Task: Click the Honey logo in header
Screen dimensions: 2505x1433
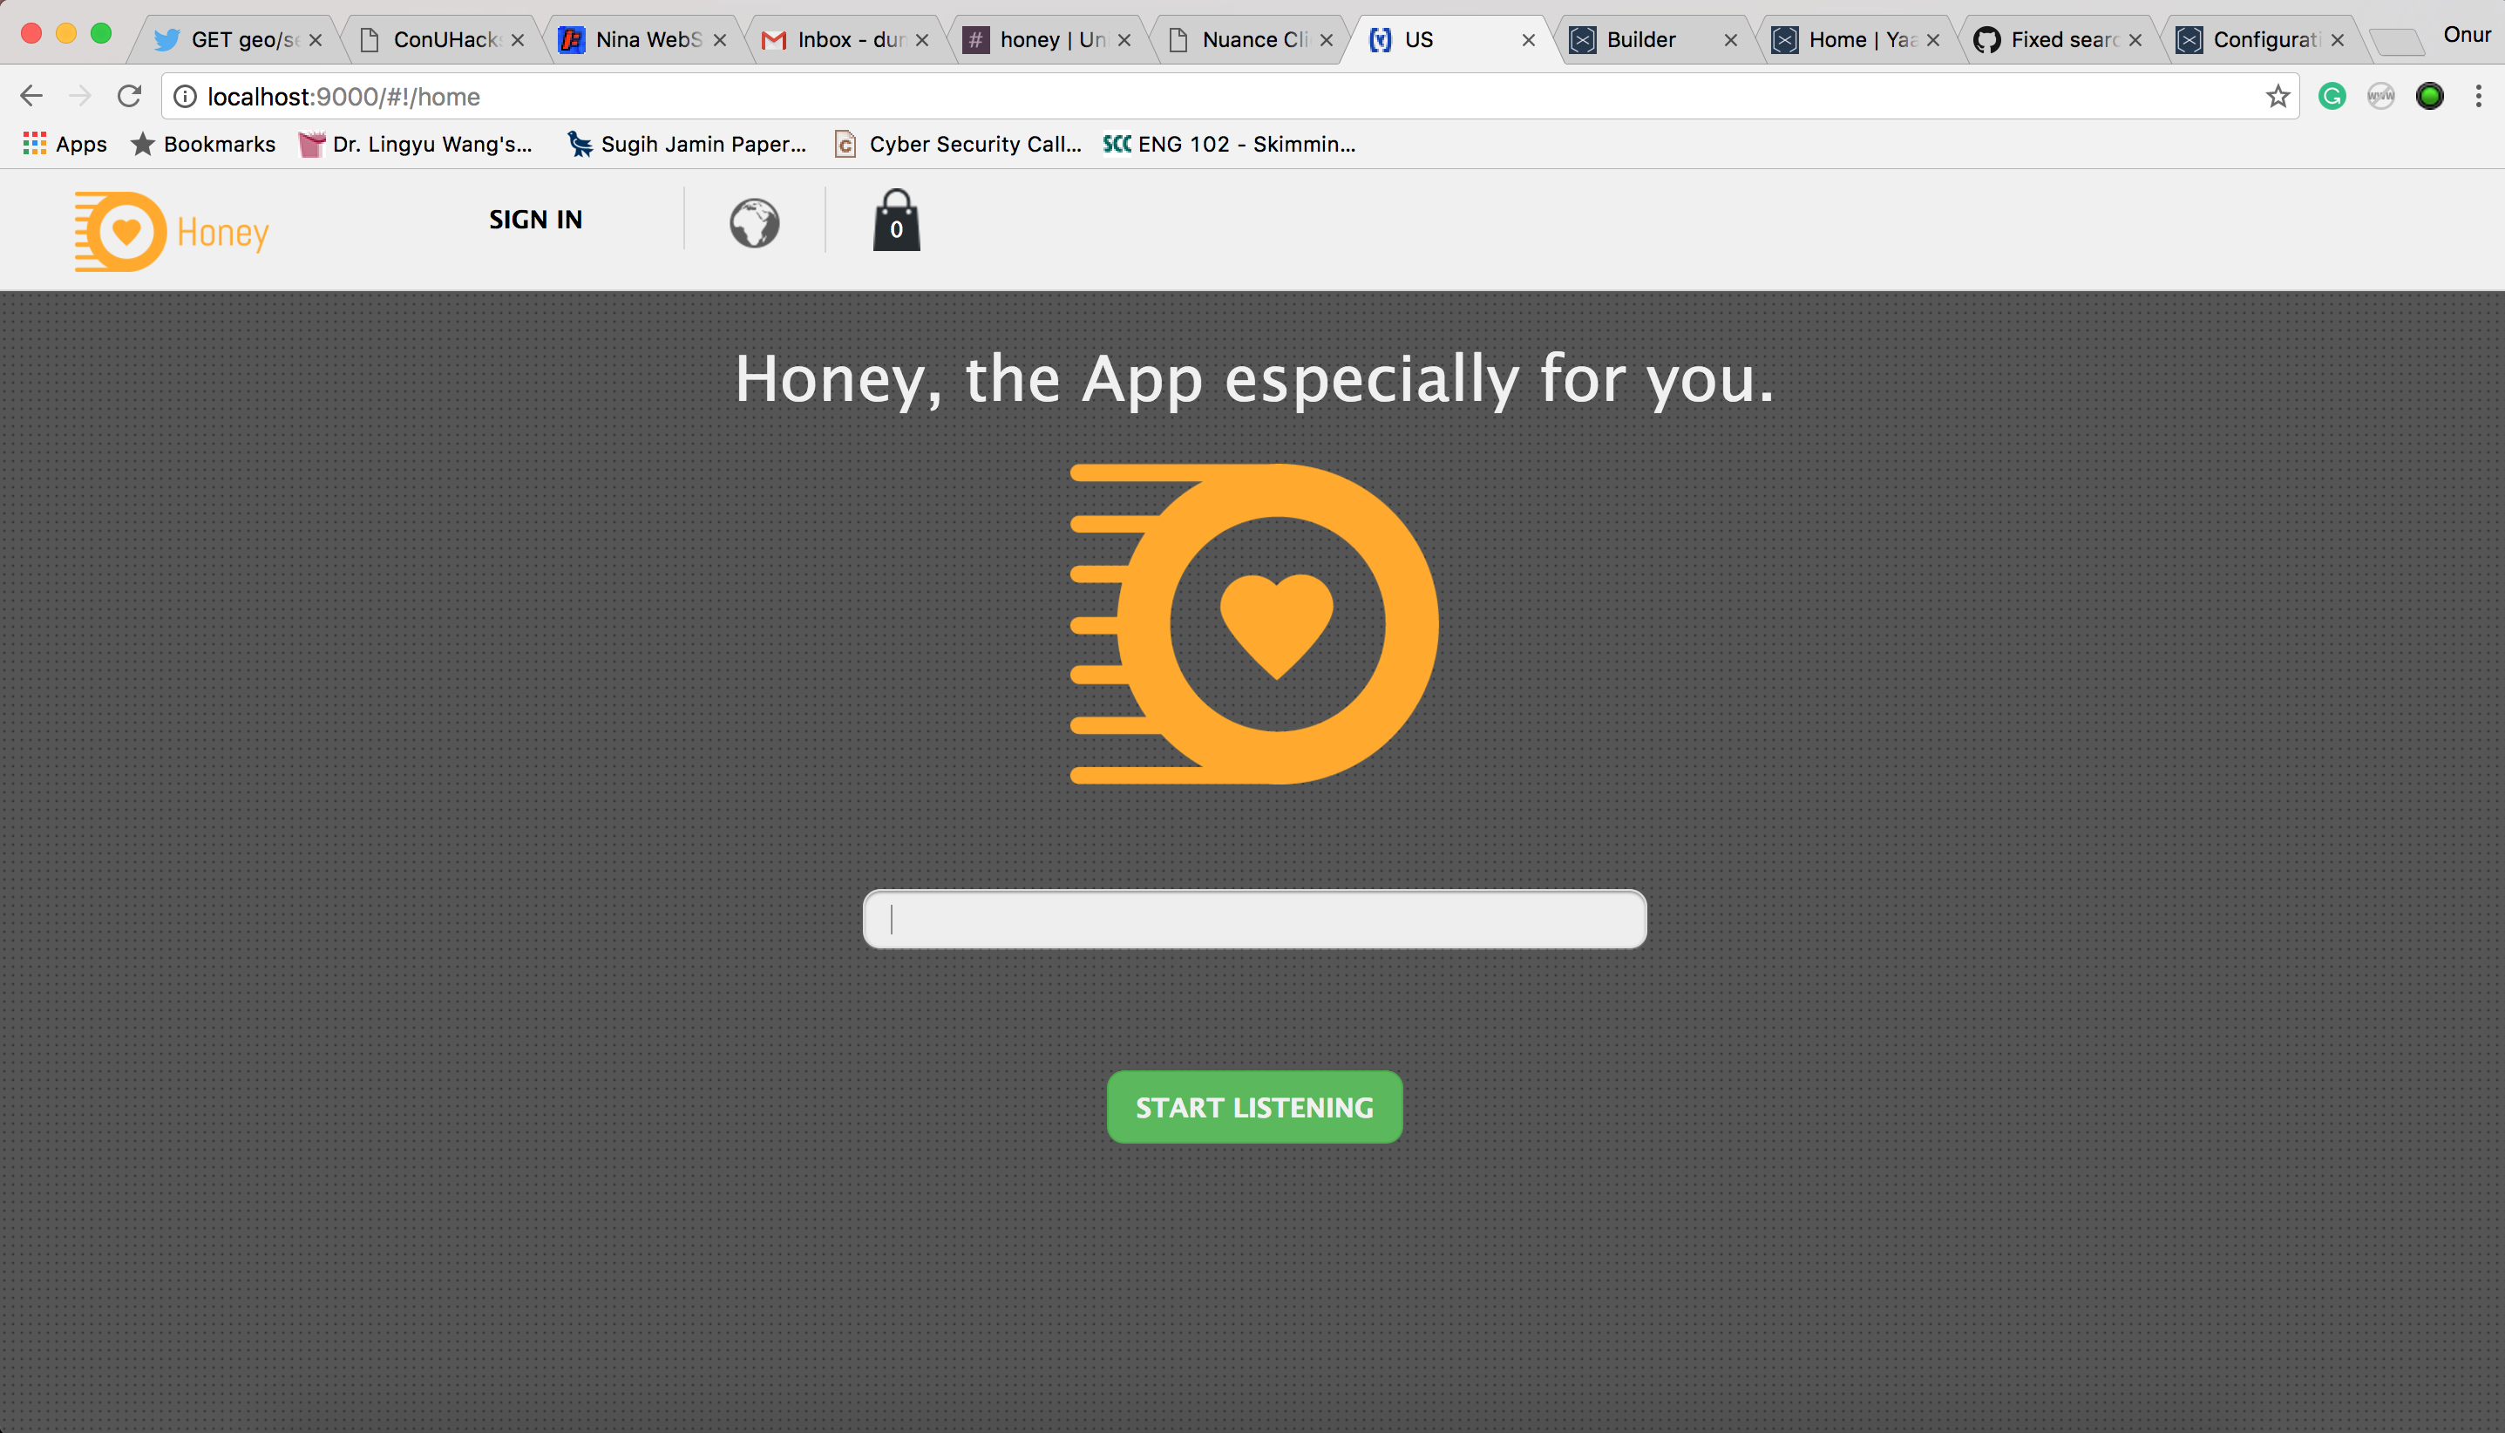Action: (171, 231)
